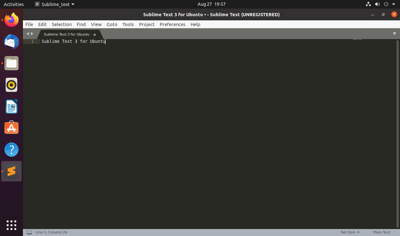The image size is (400, 236).
Task: Select the Sublime Text dock icon
Action: [x=11, y=171]
